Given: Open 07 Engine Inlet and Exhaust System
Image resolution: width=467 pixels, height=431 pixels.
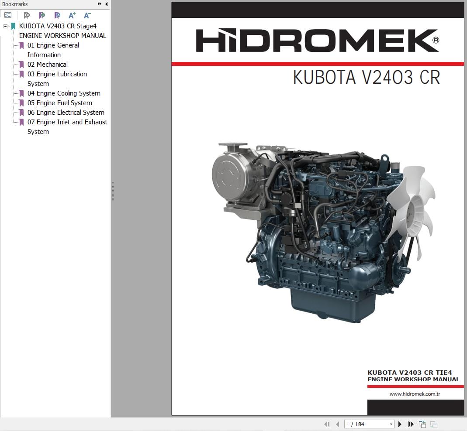Looking at the screenshot, I should (x=68, y=127).
